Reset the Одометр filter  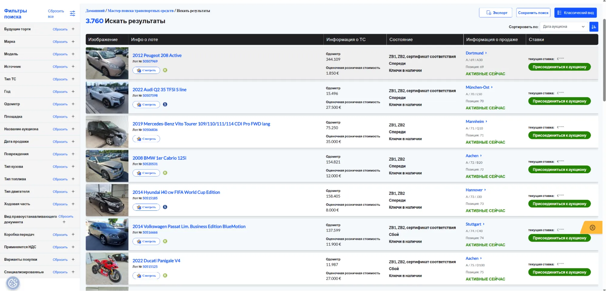pos(60,104)
